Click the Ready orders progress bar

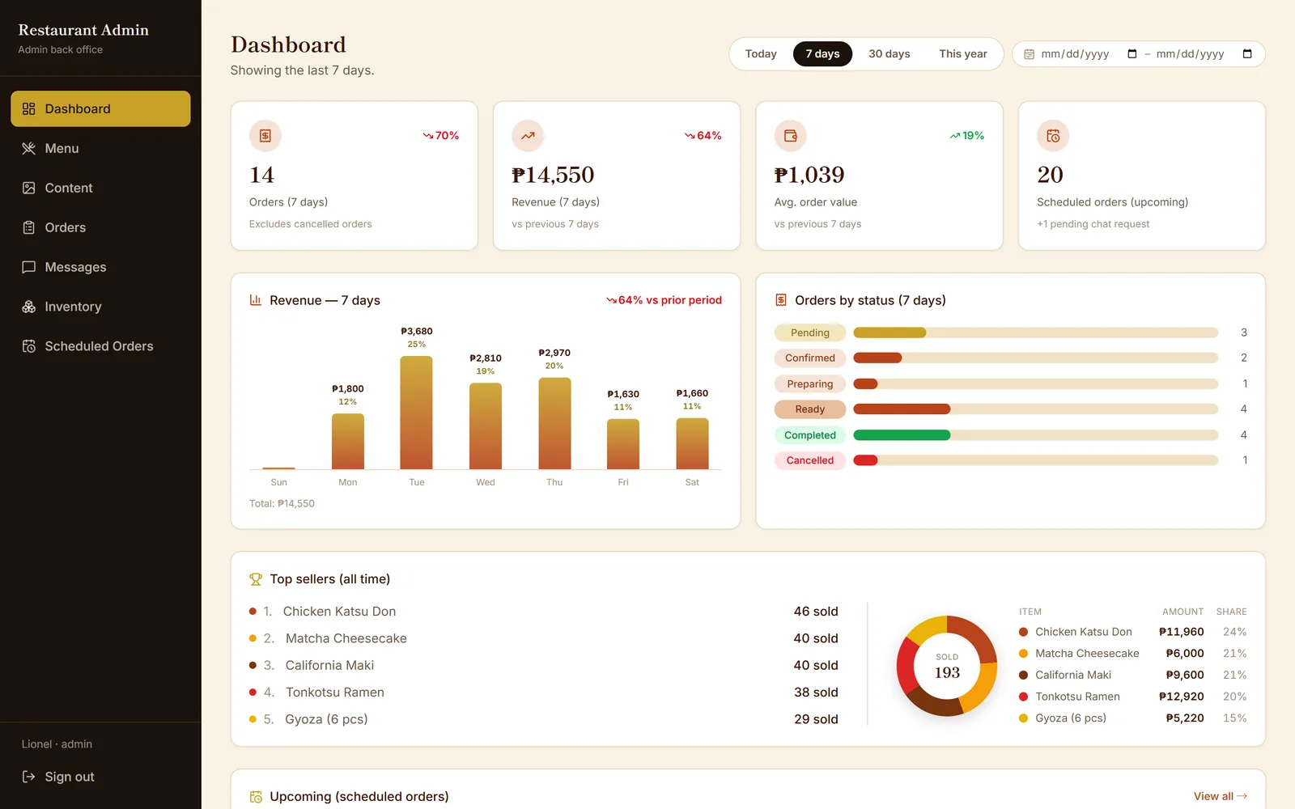point(1036,409)
